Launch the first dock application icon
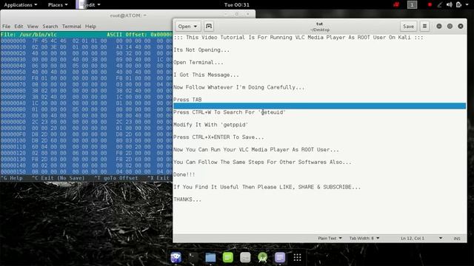The image size is (474, 266). tap(176, 257)
